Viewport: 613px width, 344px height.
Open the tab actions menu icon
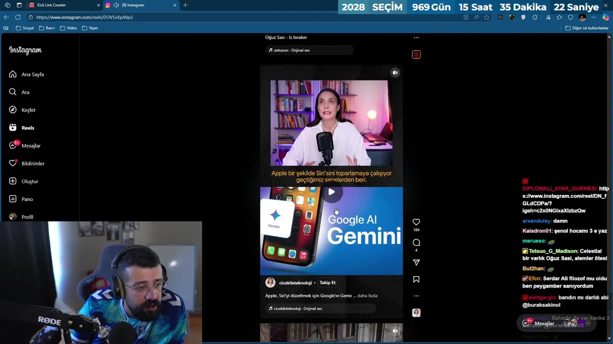19,5
